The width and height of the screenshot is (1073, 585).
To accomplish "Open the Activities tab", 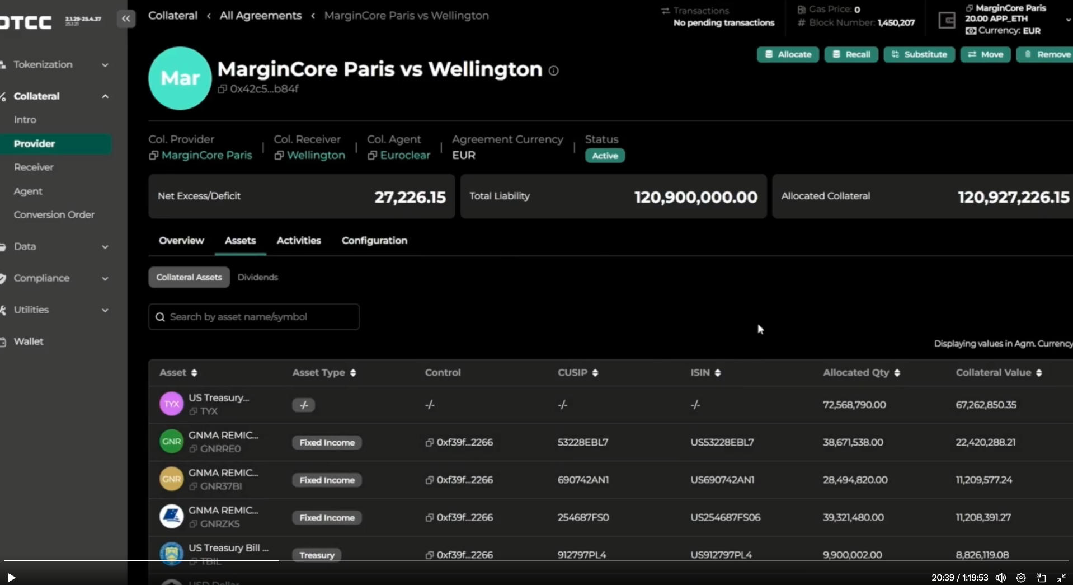I will (x=299, y=241).
